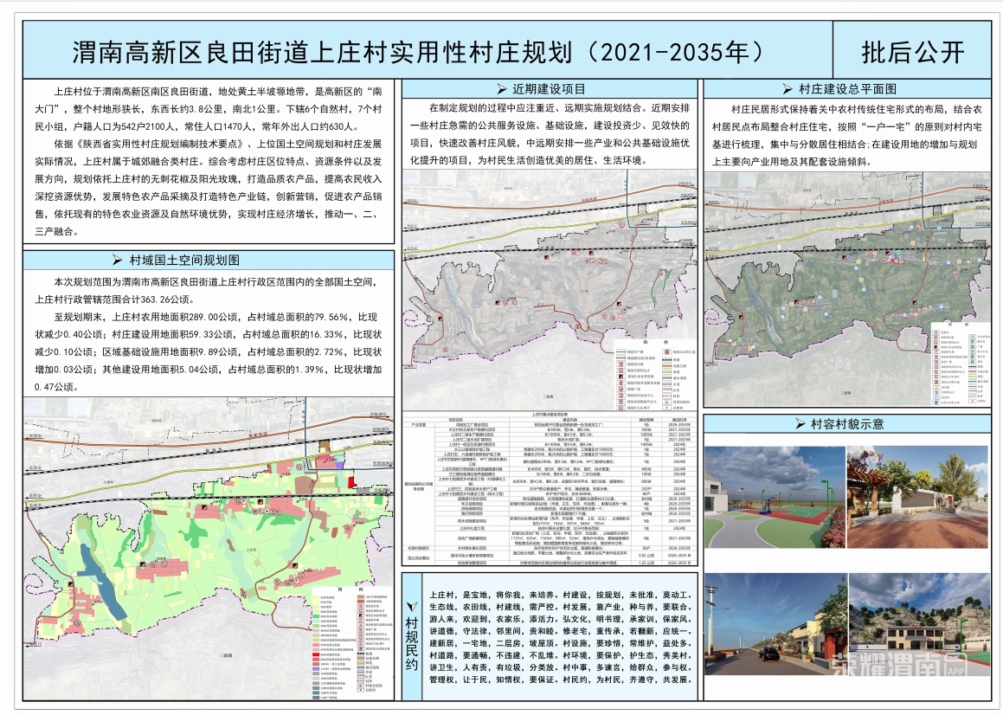
Task: Select the 村庄建设总平面图 section heading
Action: [847, 89]
